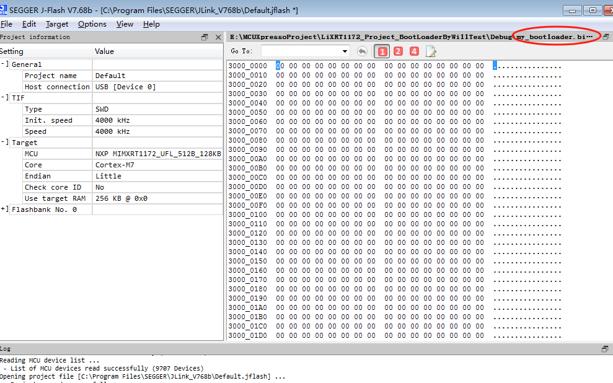Screen dimensions: 613x383
Task: Set hex view to 1-byte width
Action: pos(382,51)
